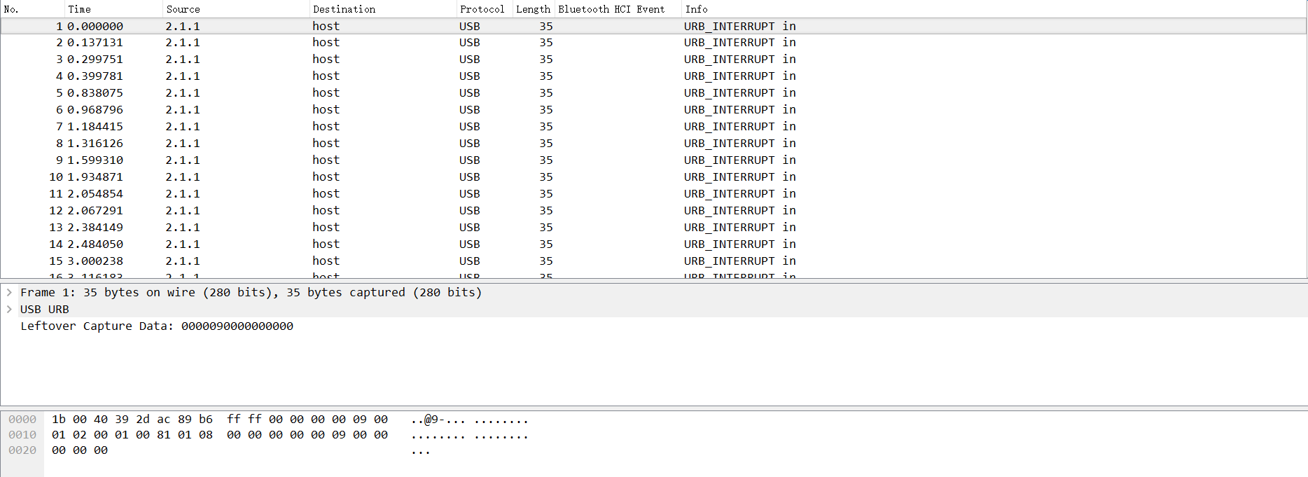Click hex offset 0020 row in bytes pane
This screenshot has height=477, width=1308.
(22, 450)
